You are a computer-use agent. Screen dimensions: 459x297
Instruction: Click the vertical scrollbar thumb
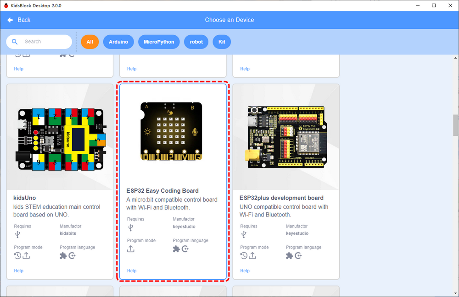pyautogui.click(x=455, y=125)
